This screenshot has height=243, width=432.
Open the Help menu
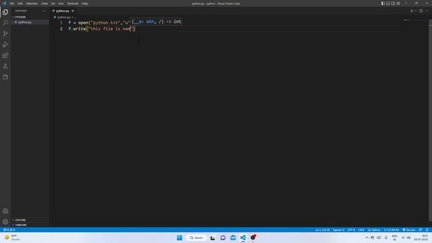84,3
